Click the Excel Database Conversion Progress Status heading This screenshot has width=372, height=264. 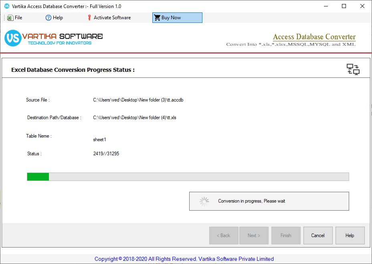(x=73, y=70)
